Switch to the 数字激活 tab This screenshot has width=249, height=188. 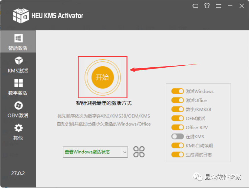coord(18,87)
